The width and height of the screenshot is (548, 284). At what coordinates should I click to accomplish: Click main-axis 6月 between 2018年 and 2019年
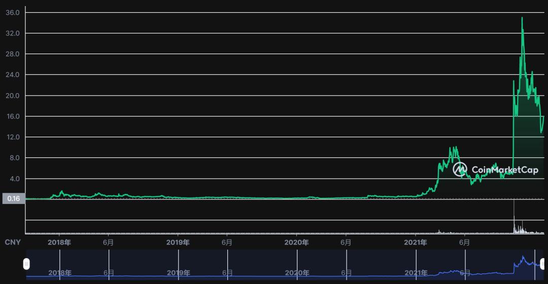tap(109, 242)
